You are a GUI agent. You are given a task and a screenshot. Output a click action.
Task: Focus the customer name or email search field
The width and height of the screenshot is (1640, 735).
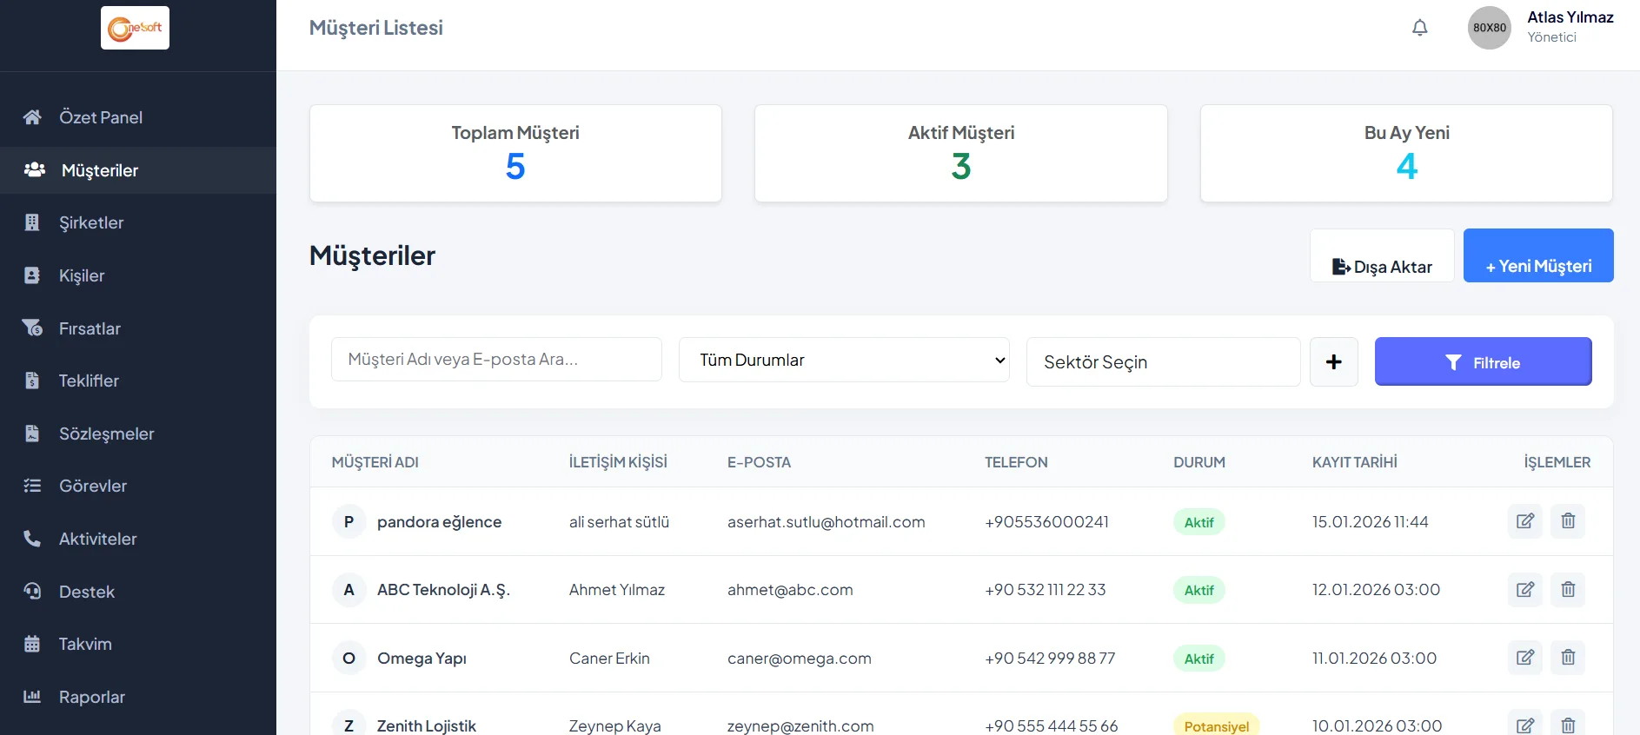pos(495,360)
